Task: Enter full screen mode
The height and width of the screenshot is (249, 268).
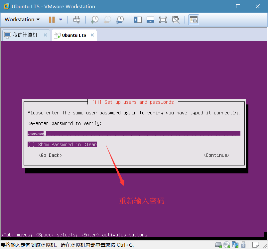Action: pyautogui.click(x=163, y=20)
